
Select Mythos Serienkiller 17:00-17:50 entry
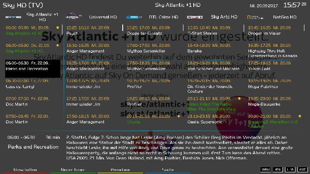point(154,48)
